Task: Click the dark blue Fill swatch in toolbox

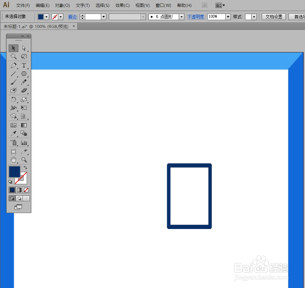Action: point(15,171)
